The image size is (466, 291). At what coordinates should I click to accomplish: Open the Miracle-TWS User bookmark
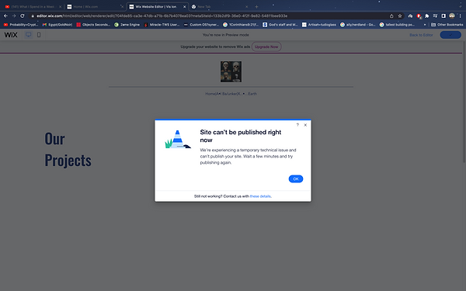click(x=162, y=25)
